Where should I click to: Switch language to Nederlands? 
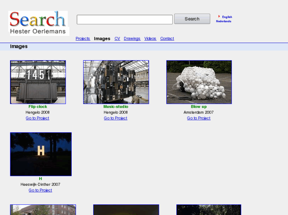click(x=223, y=21)
